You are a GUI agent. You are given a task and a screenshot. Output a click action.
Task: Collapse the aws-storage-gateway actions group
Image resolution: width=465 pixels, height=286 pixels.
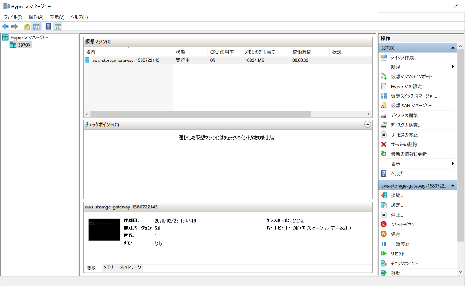click(453, 186)
